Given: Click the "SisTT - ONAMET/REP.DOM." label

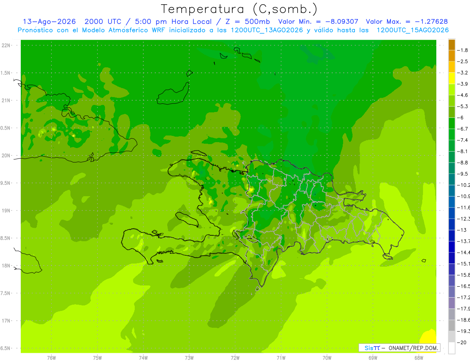Looking at the screenshot, I should [x=399, y=348].
